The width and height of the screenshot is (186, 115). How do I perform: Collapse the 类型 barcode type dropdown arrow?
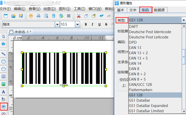[183, 20]
